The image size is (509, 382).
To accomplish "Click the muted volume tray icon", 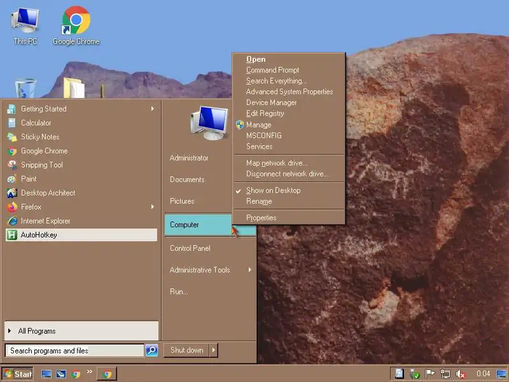I will click(461, 374).
